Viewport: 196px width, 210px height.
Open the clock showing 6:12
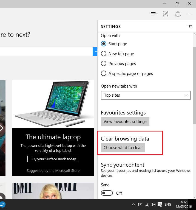tap(184, 204)
